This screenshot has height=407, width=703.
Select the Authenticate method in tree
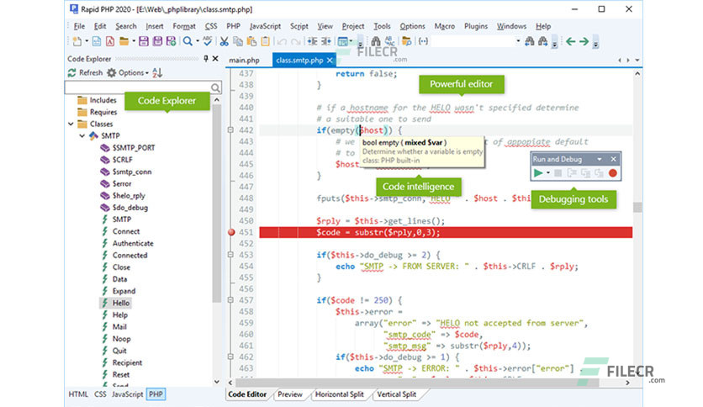pyautogui.click(x=132, y=243)
